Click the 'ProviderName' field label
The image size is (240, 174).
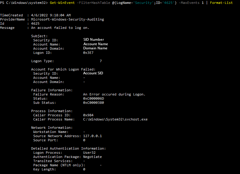(12, 19)
